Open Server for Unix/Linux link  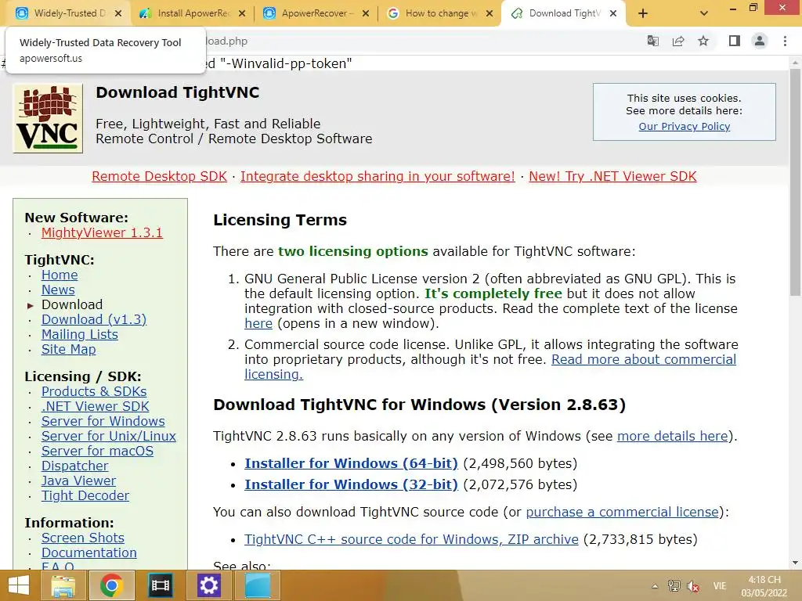click(x=108, y=436)
